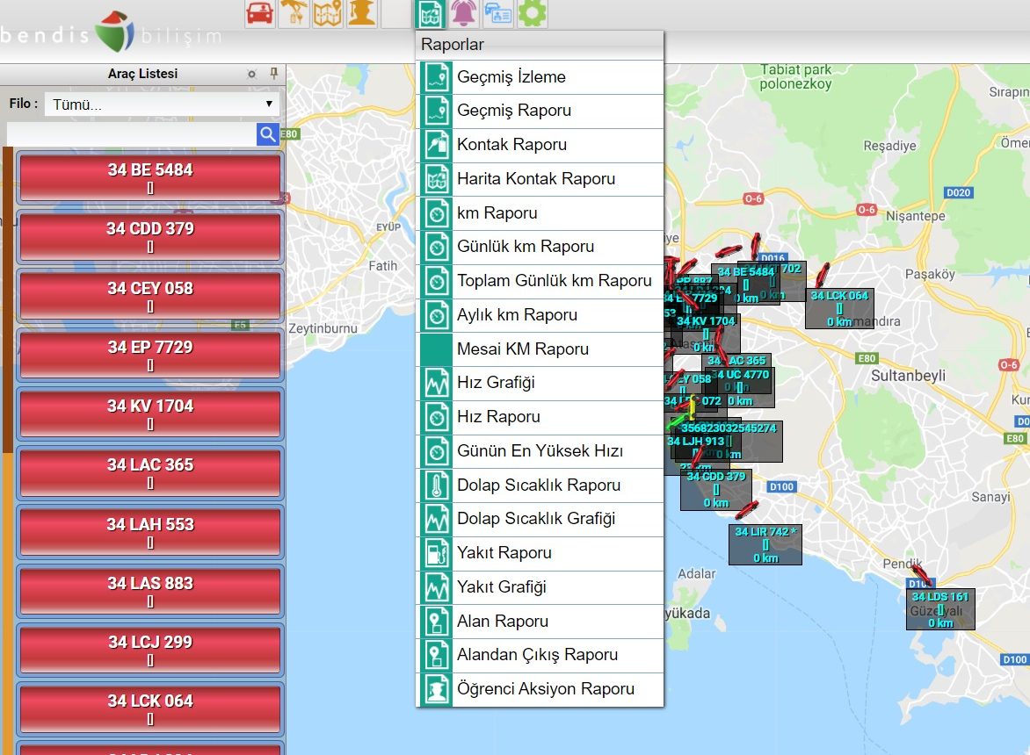1030x755 pixels.
Task: Click the blue magnifier search icon
Action: (268, 134)
